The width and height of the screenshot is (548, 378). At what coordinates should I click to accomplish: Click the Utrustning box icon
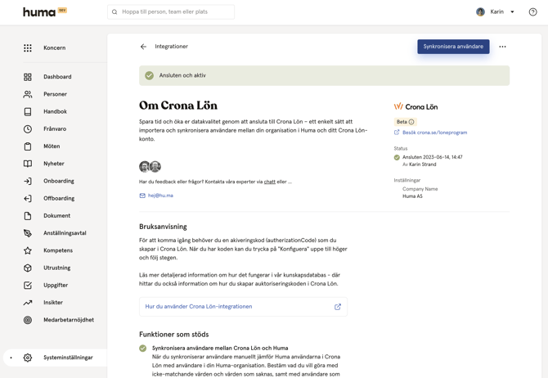tap(28, 268)
